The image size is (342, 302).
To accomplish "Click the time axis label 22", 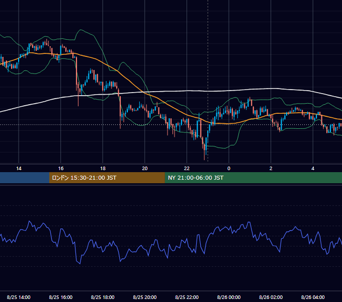I will click(187, 169).
